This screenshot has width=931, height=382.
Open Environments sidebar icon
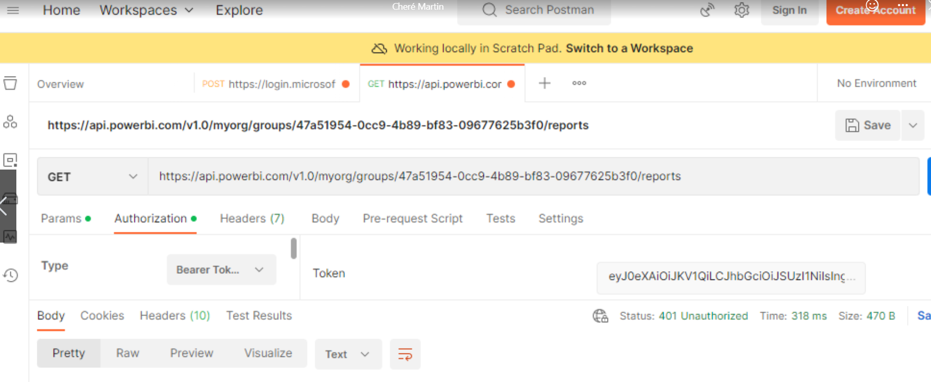tap(10, 160)
